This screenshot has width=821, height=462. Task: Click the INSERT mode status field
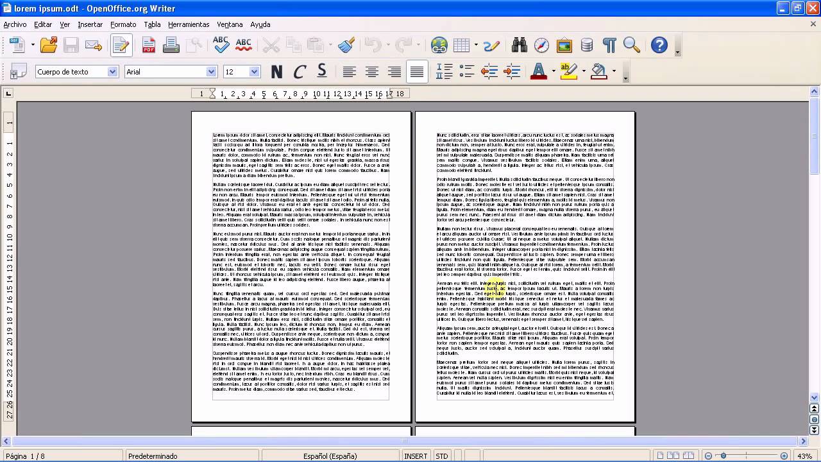(x=416, y=456)
